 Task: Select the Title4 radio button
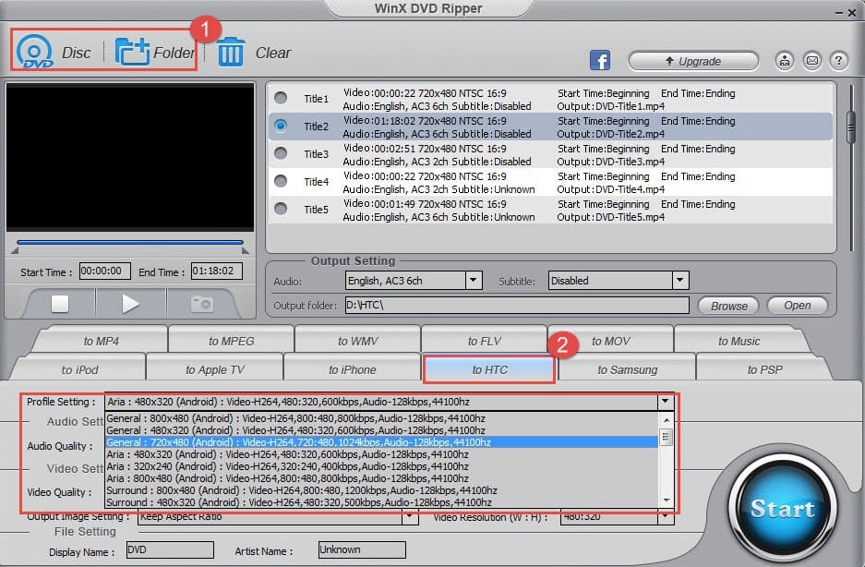(x=281, y=180)
